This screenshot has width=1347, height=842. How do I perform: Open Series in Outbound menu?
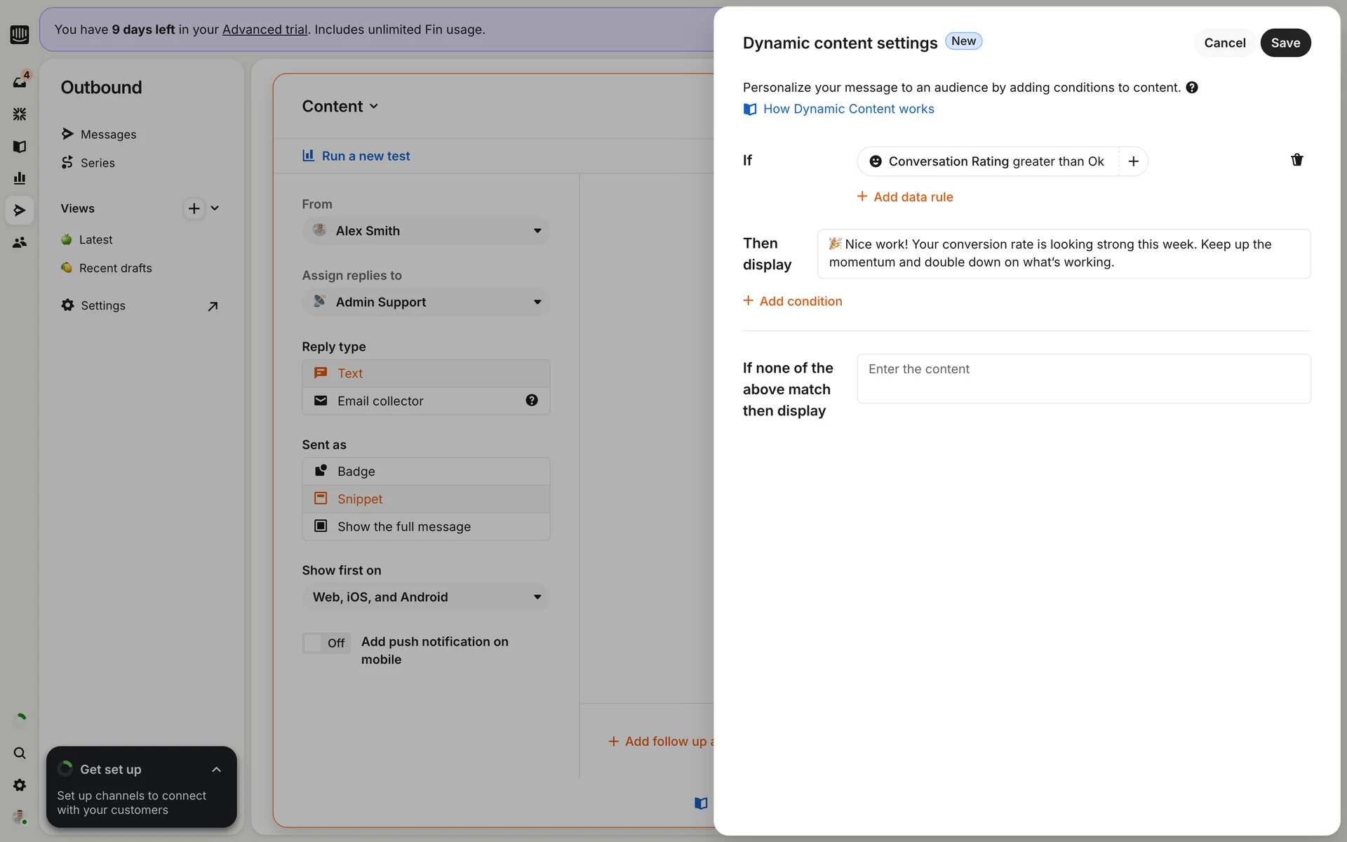click(x=98, y=163)
